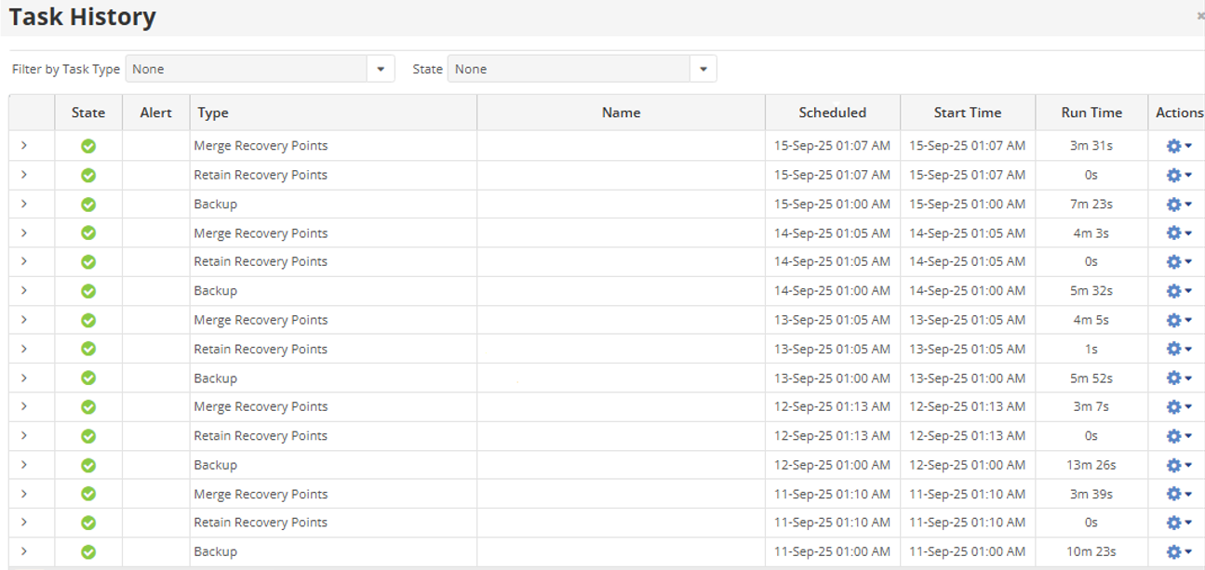Open the actions menu for 12-Sep-25 Retain Recovery Points
Screen dimensions: 1205x570
click(1179, 435)
